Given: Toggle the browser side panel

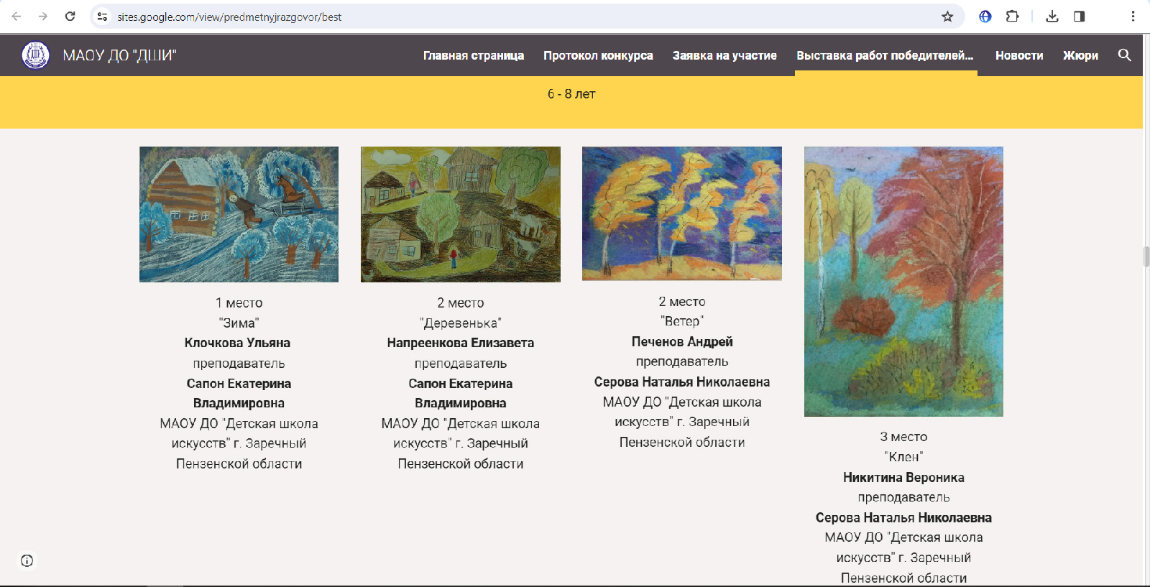Looking at the screenshot, I should coord(1079,17).
